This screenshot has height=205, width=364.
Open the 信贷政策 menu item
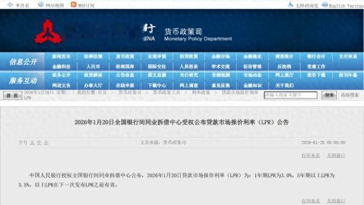pyautogui.click(x=189, y=56)
